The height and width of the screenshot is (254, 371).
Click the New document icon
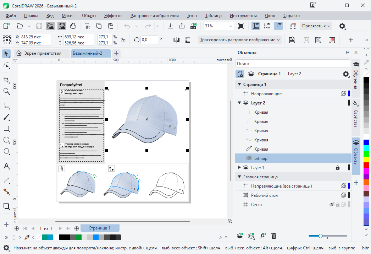click(6, 26)
